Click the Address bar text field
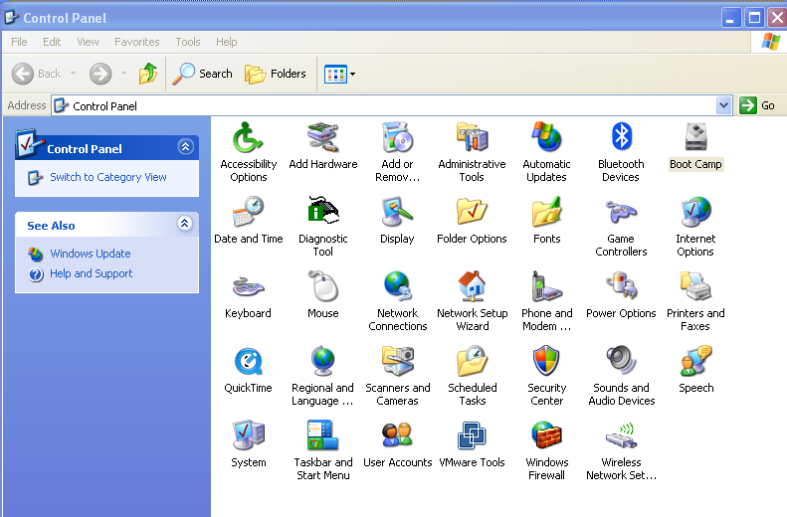Viewport: 787px width, 517px height. coord(388,105)
